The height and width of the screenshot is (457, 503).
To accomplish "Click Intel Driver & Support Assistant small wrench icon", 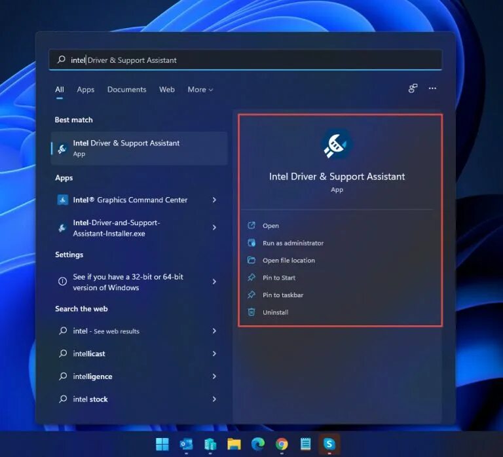I will (x=62, y=149).
